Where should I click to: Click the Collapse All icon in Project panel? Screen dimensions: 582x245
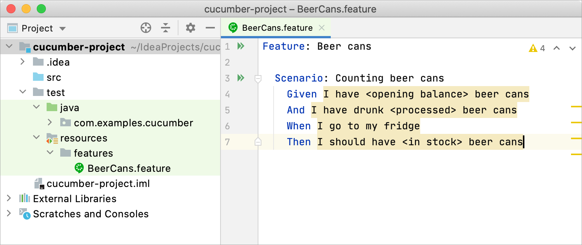pos(166,28)
